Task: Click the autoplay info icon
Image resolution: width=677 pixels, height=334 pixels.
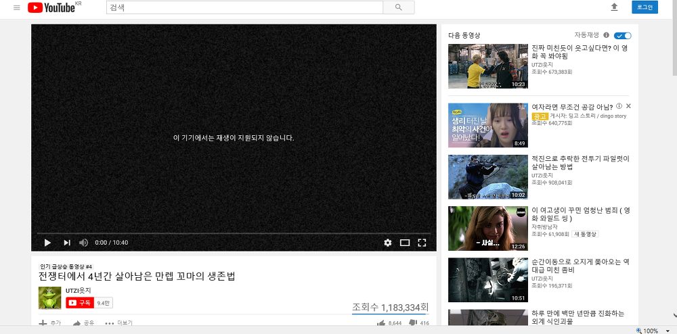Action: point(606,35)
